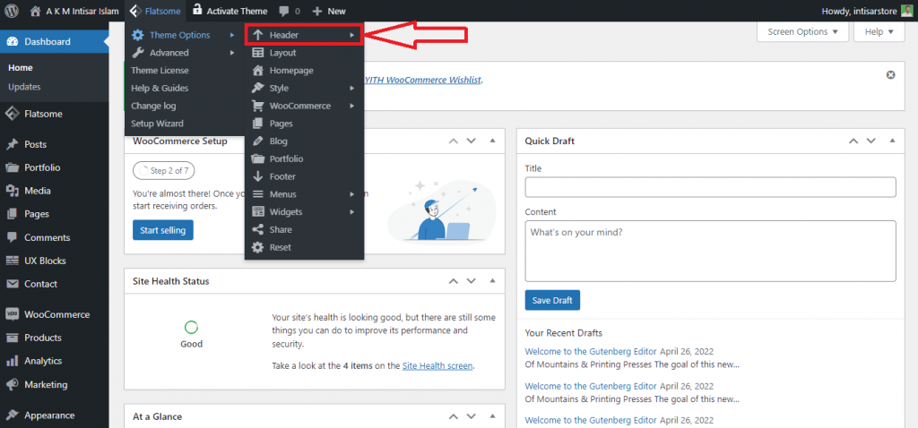Screen dimensions: 918x428
Task: Expand WooCommerce submenu arrow in Theme Options
Action: pyautogui.click(x=351, y=106)
